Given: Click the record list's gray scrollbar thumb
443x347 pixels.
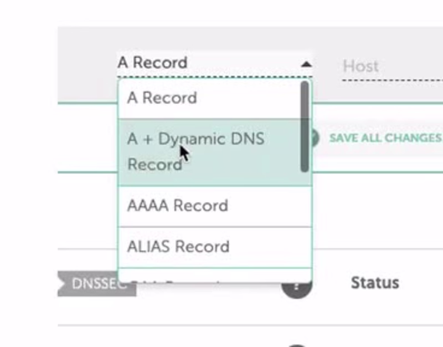Looking at the screenshot, I should coord(305,126).
